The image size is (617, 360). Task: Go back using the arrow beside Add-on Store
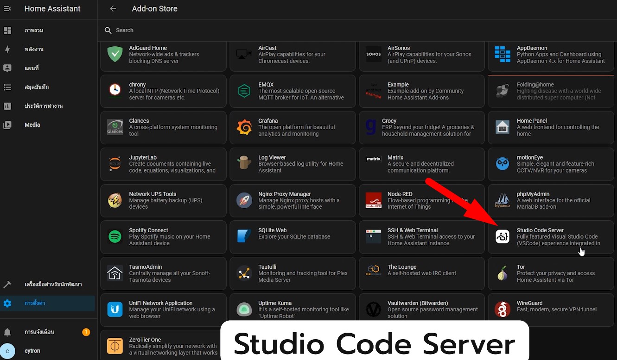coord(113,9)
